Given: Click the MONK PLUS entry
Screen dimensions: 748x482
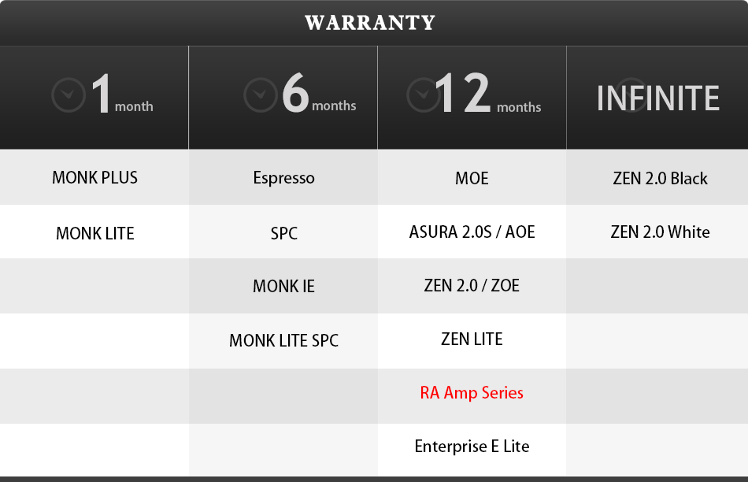Looking at the screenshot, I should coord(95,177).
